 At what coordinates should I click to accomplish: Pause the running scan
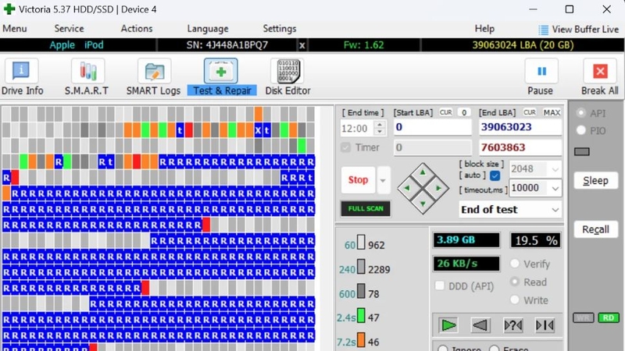(x=541, y=77)
